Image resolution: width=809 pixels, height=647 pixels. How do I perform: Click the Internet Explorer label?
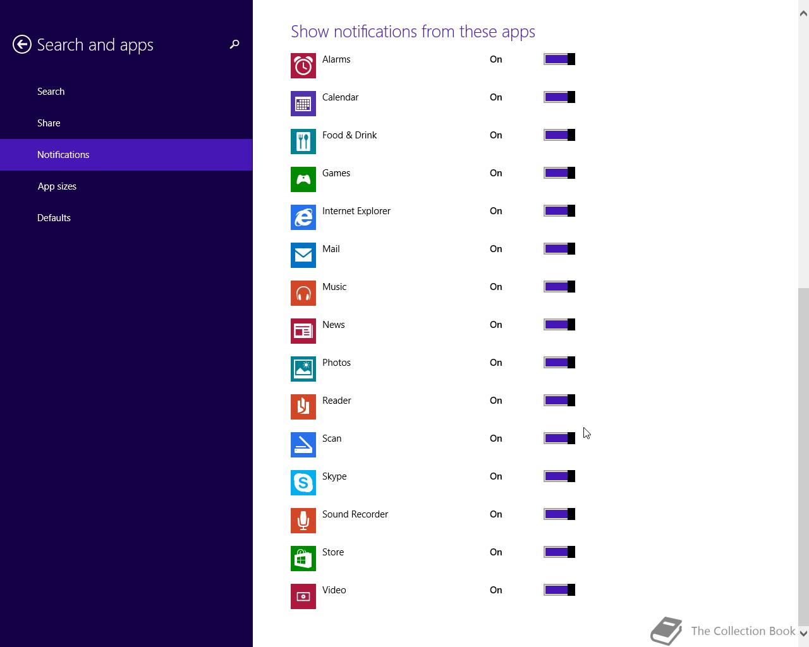click(356, 211)
